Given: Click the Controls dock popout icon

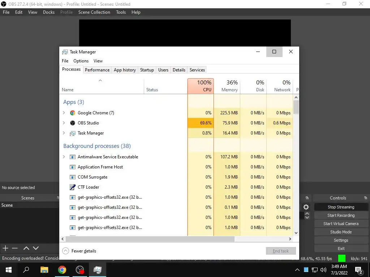Looking at the screenshot, I should click(x=366, y=198).
